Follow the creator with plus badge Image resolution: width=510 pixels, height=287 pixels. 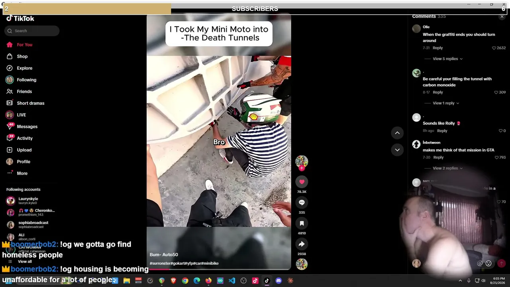pos(302,168)
